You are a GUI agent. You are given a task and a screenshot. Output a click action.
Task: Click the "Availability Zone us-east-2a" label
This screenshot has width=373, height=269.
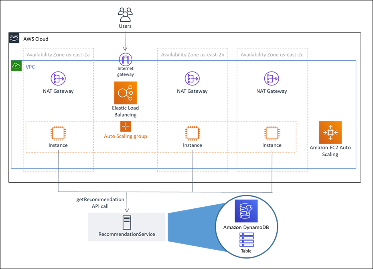58,55
